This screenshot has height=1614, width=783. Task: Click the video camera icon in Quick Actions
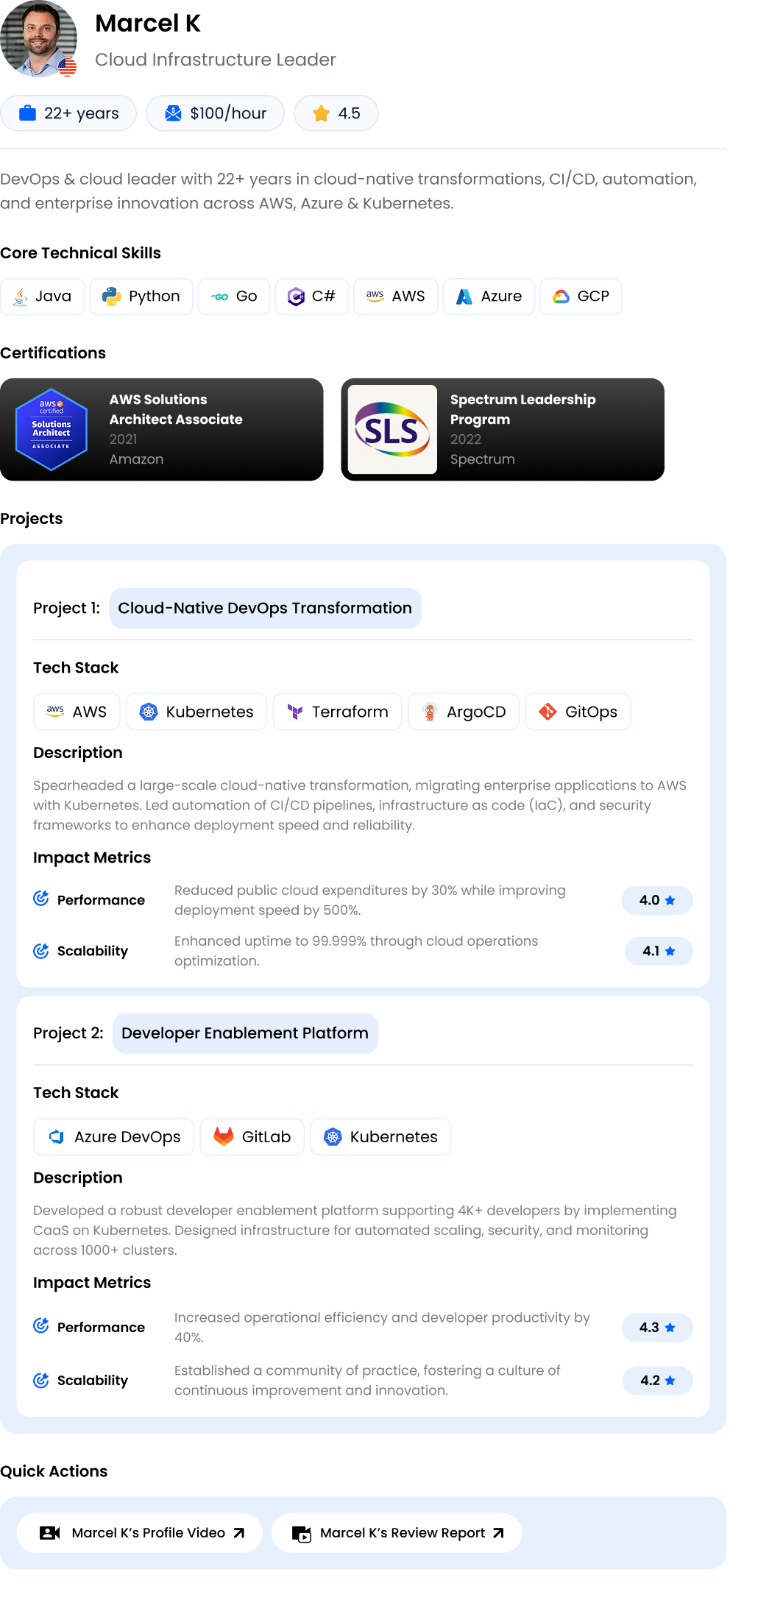click(49, 1533)
